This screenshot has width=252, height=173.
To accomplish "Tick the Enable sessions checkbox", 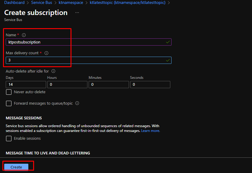I will click(9, 139).
